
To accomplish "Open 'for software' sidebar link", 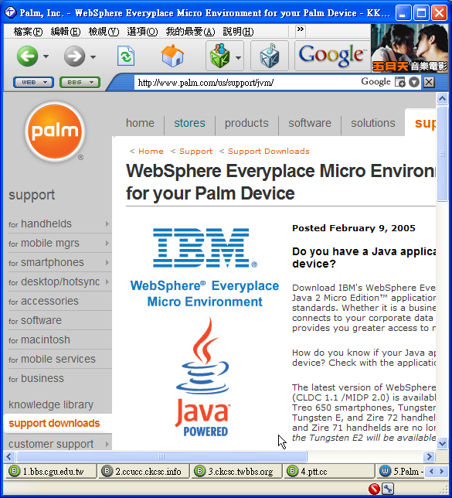I will [35, 320].
